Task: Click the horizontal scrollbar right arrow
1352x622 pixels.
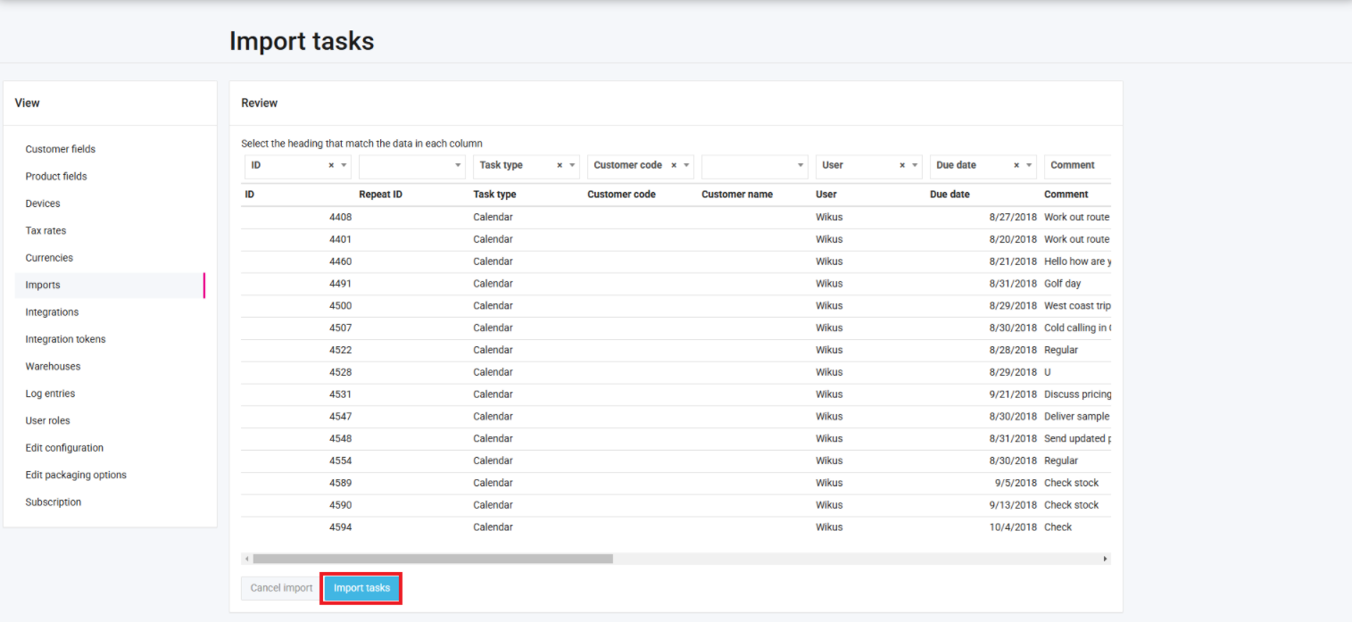Action: point(1106,559)
